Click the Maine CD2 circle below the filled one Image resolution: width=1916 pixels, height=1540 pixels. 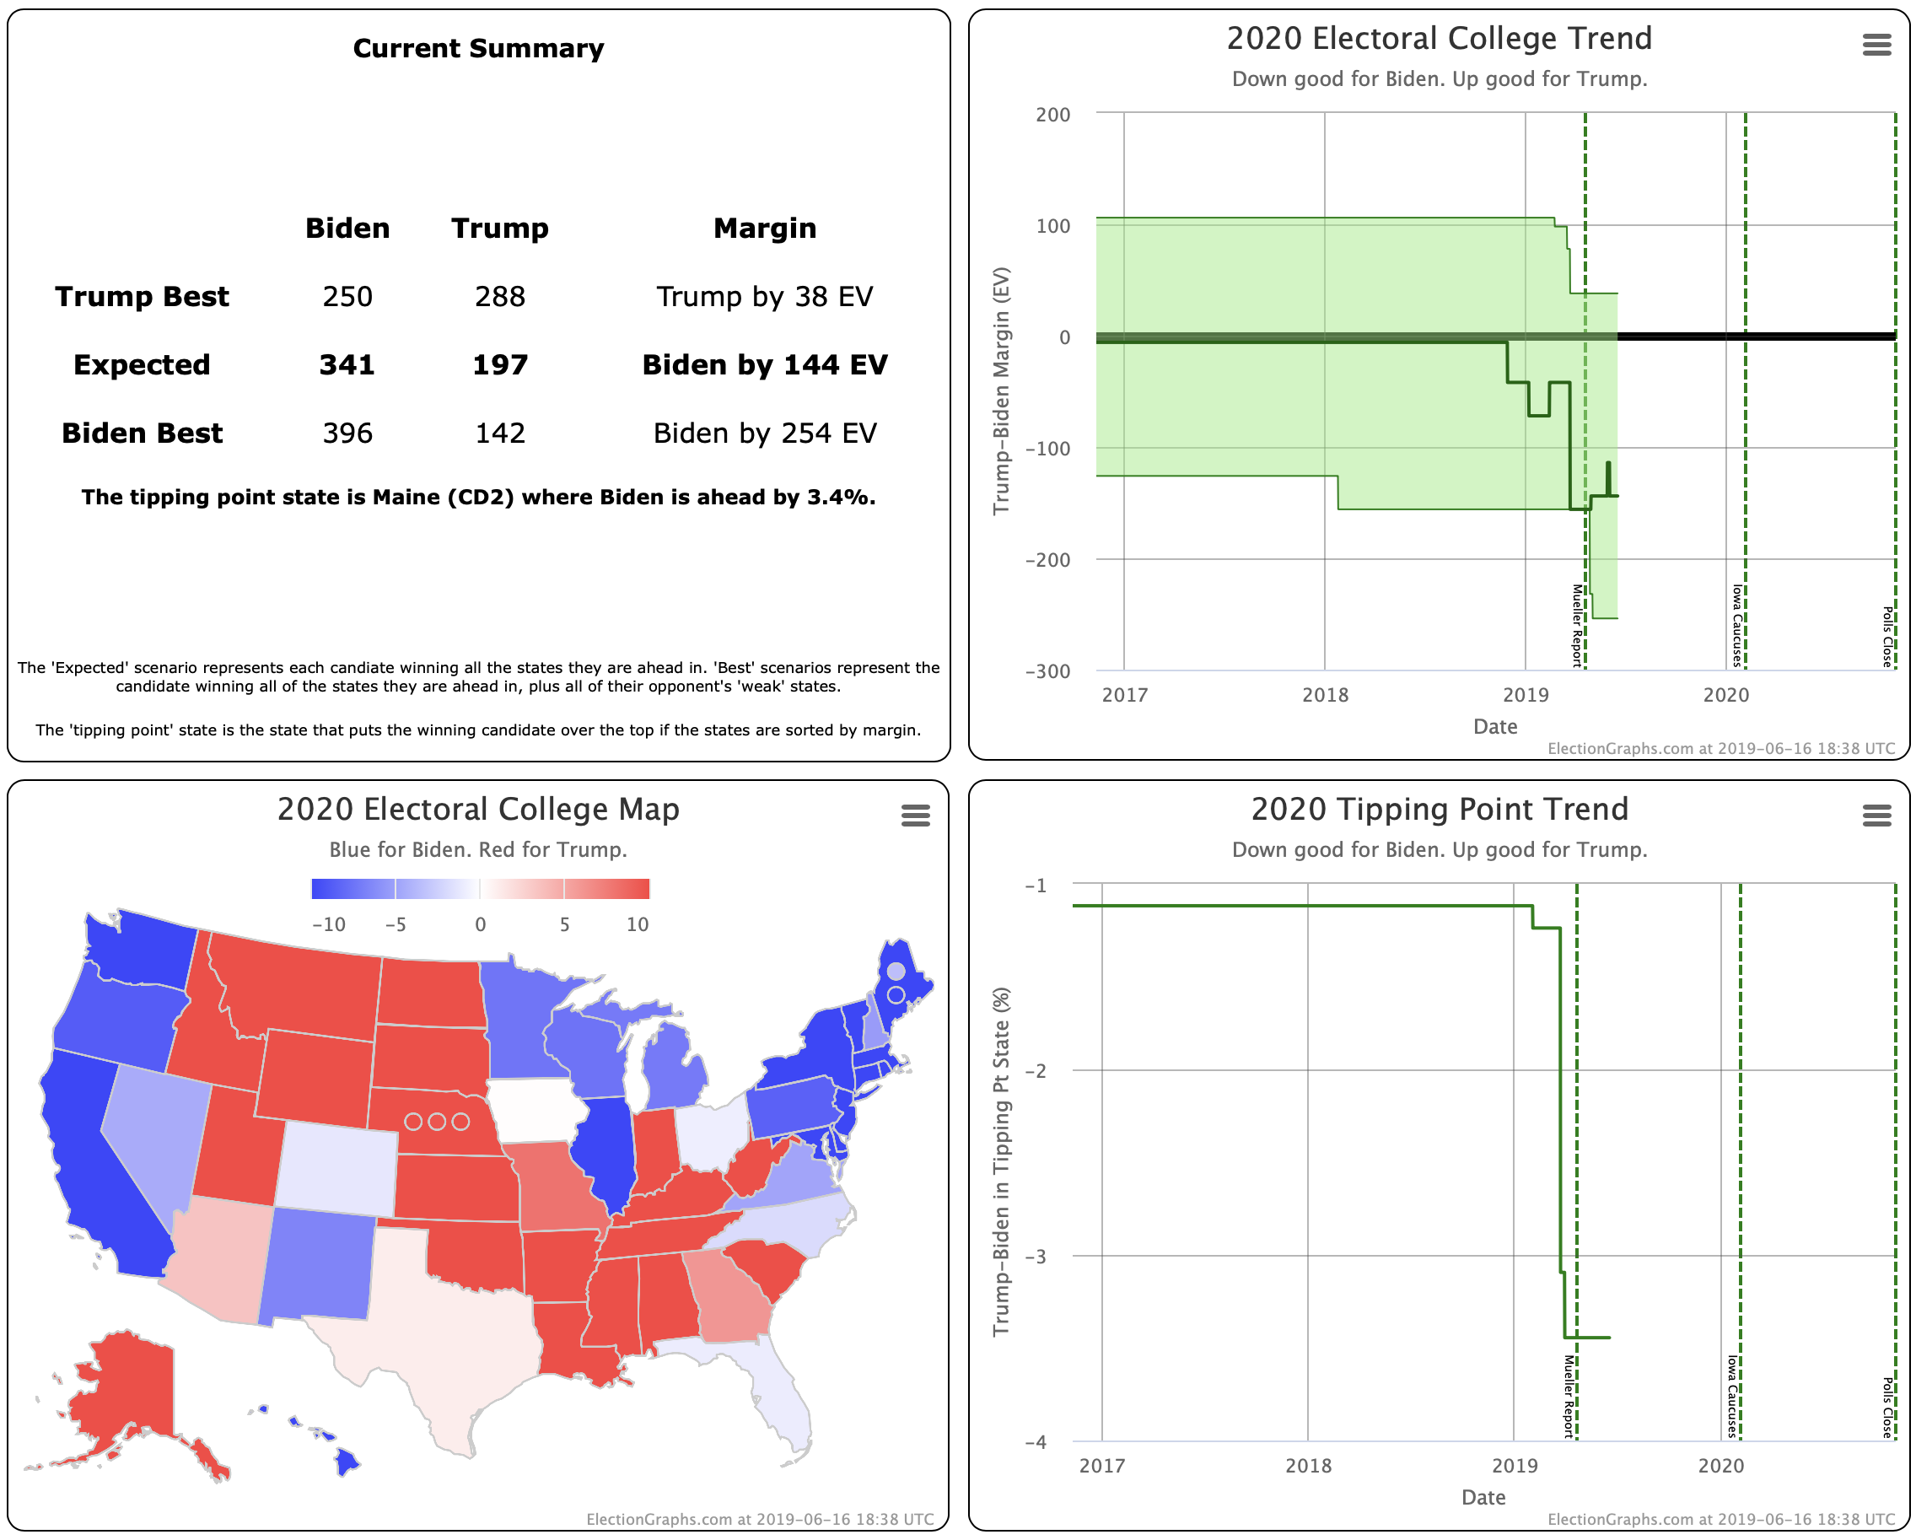(896, 994)
